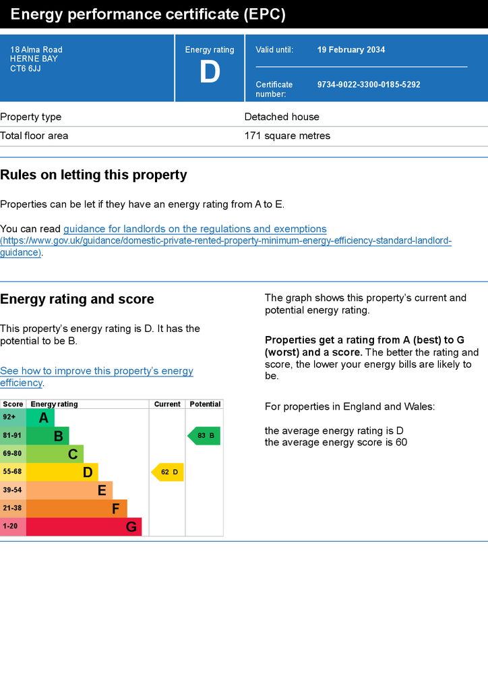
Task: Click the current 62 D arrow marker
Action: pyautogui.click(x=168, y=472)
